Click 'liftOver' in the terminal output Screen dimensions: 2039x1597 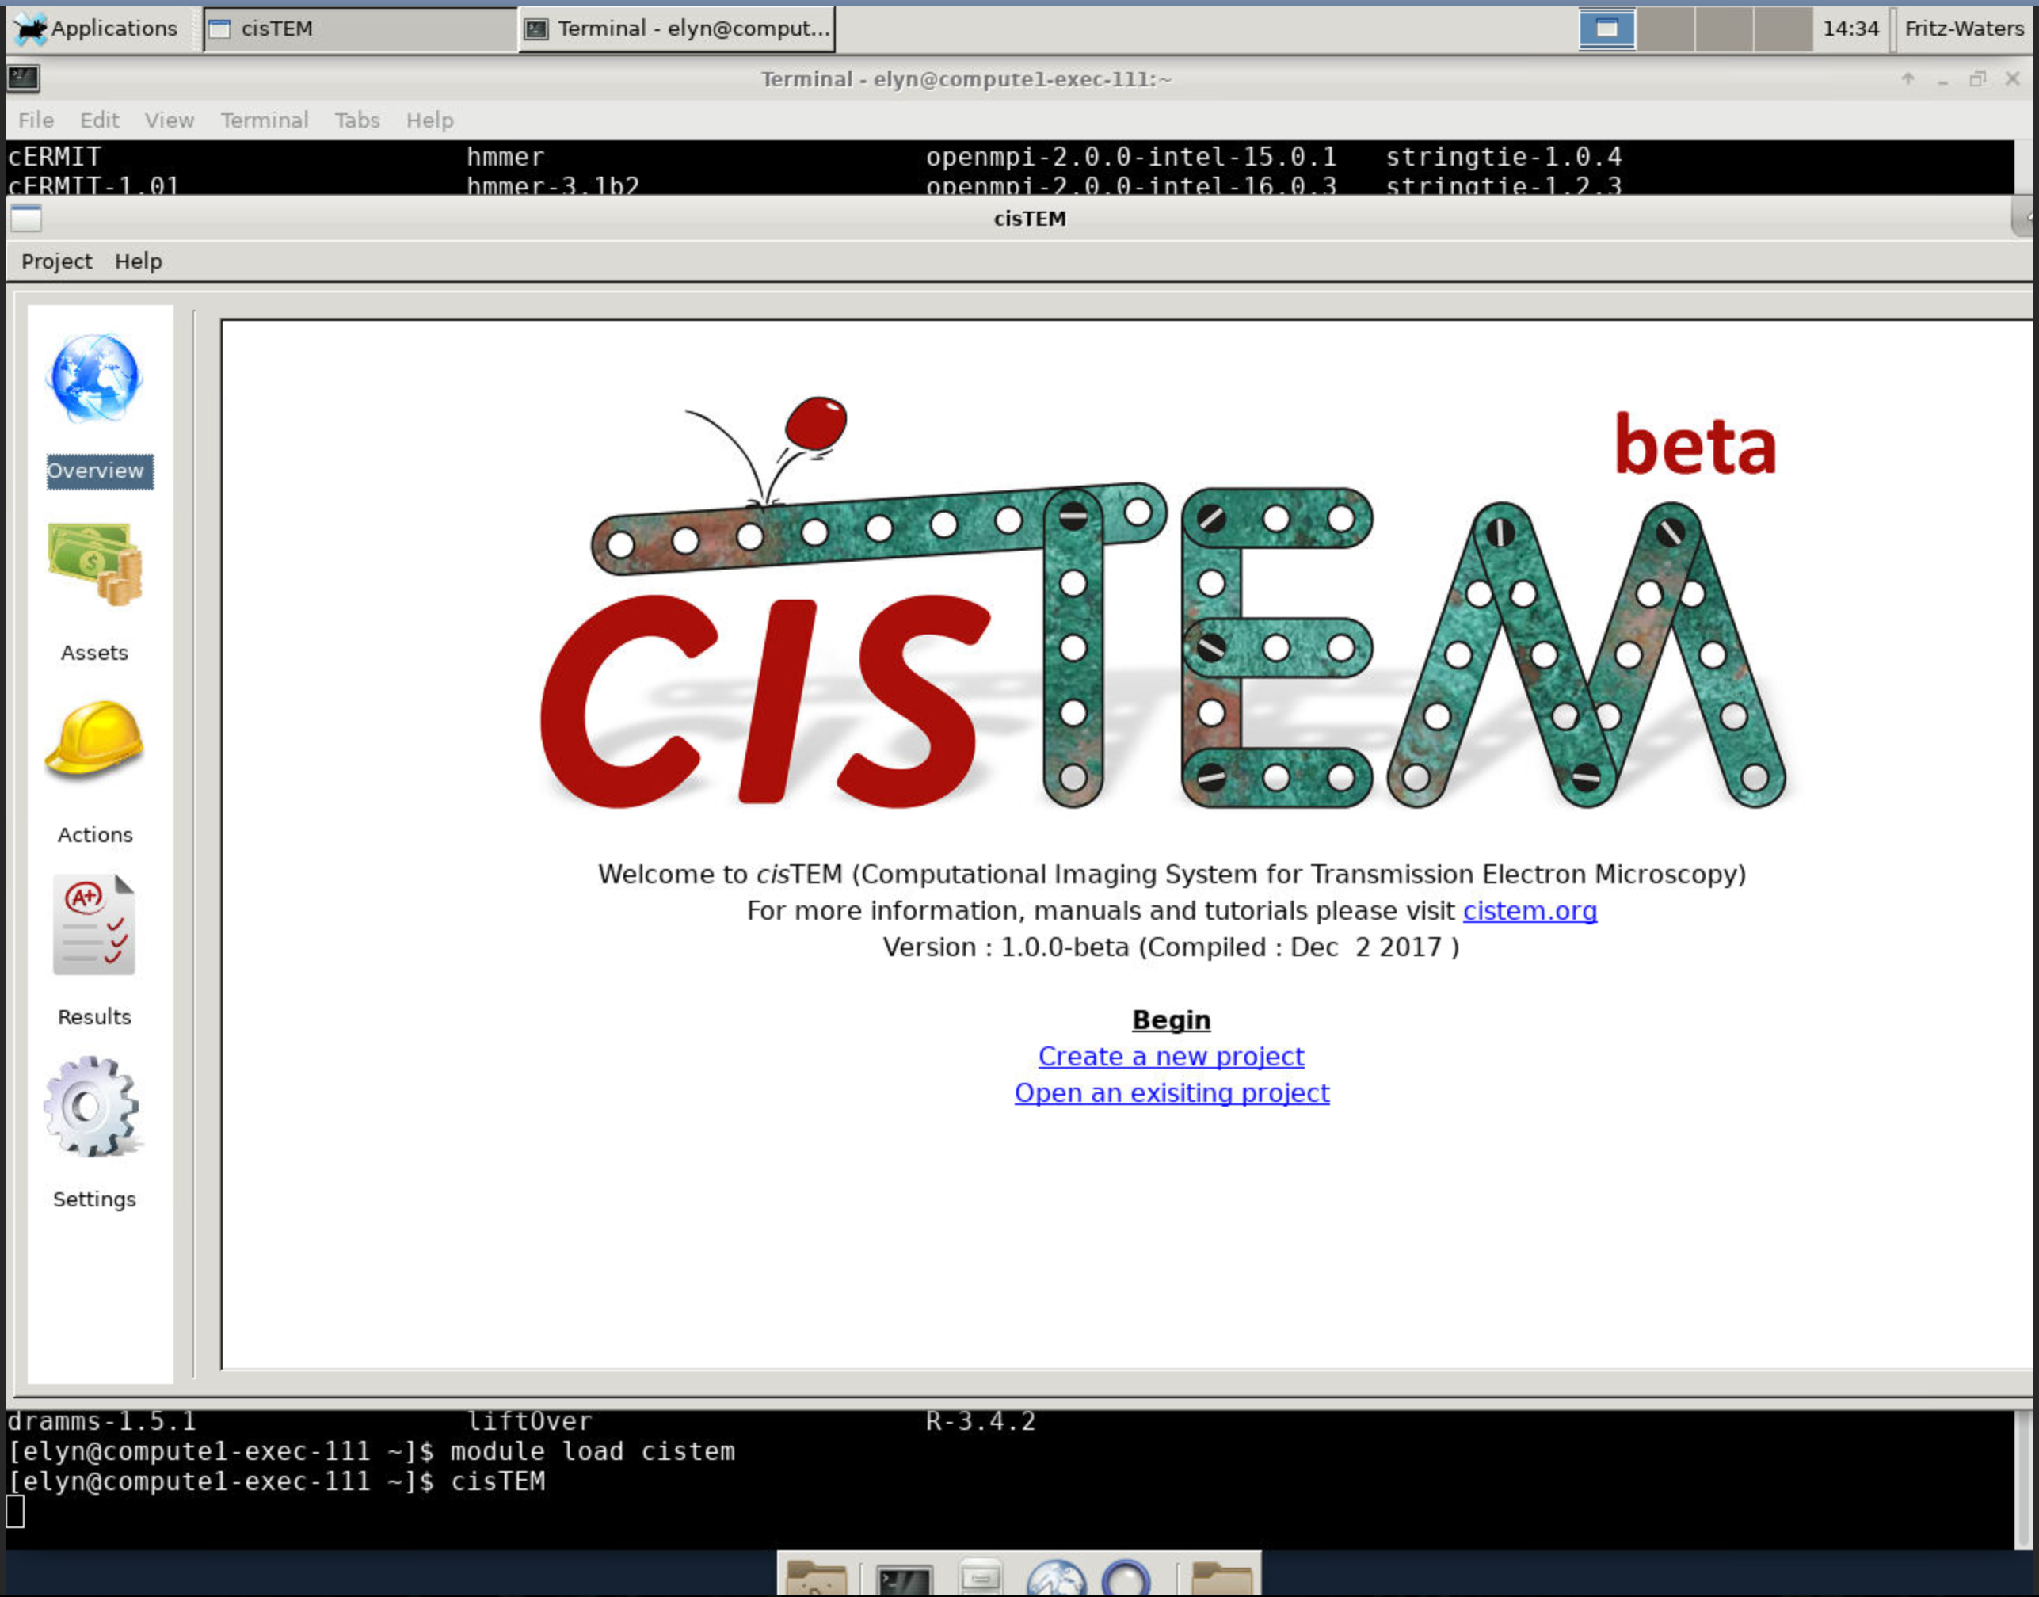coord(529,1421)
